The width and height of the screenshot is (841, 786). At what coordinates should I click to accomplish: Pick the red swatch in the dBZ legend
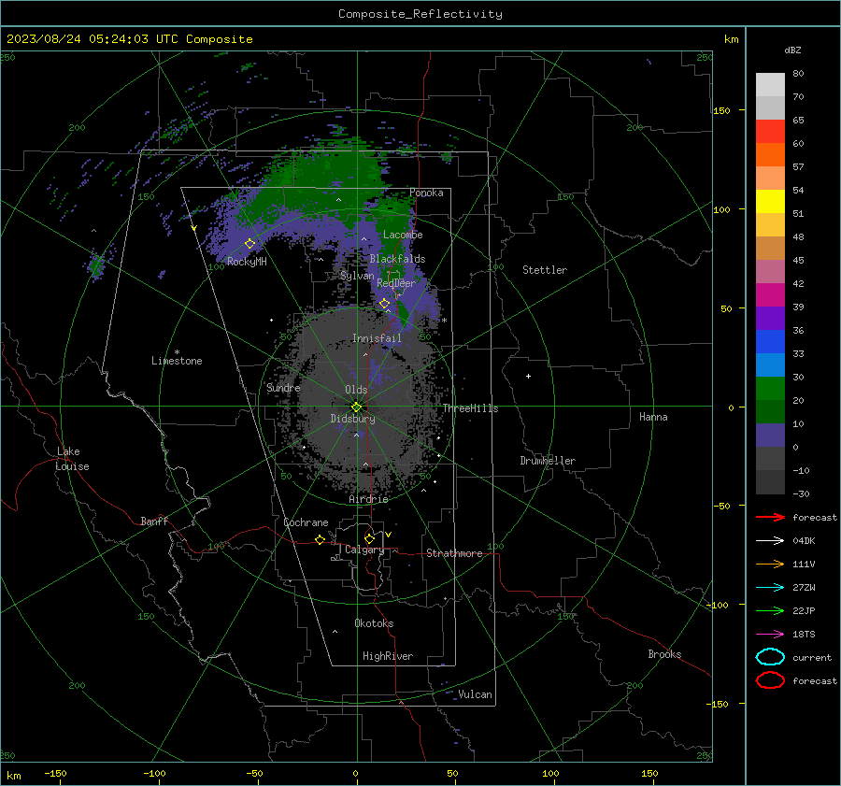point(770,131)
